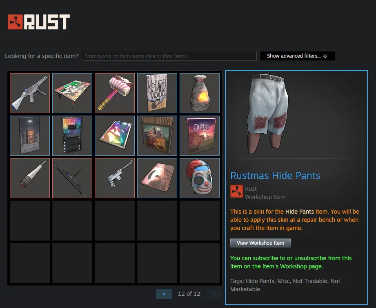
Task: Click the Rust game icon beside Workshop Item
Action: (237, 191)
